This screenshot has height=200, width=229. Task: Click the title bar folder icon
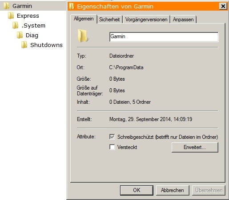tap(72, 6)
